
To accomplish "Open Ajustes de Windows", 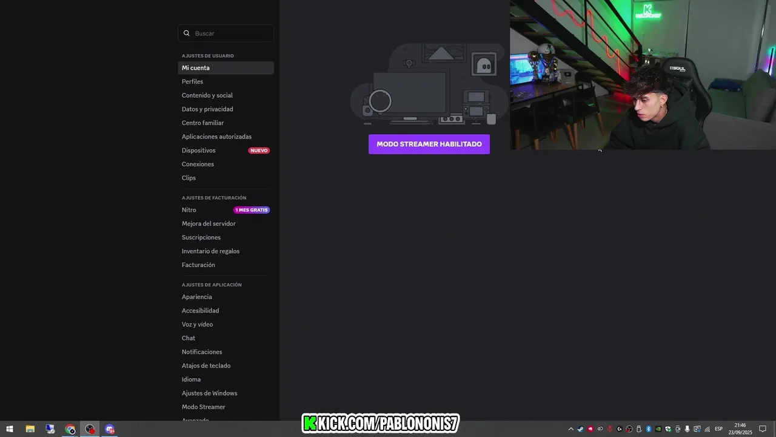I will 226,393.
